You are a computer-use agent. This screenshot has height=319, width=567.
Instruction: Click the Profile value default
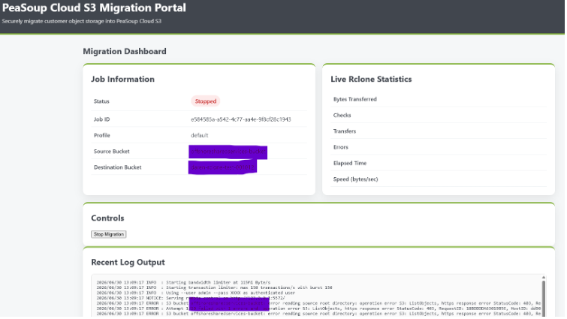[200, 135]
